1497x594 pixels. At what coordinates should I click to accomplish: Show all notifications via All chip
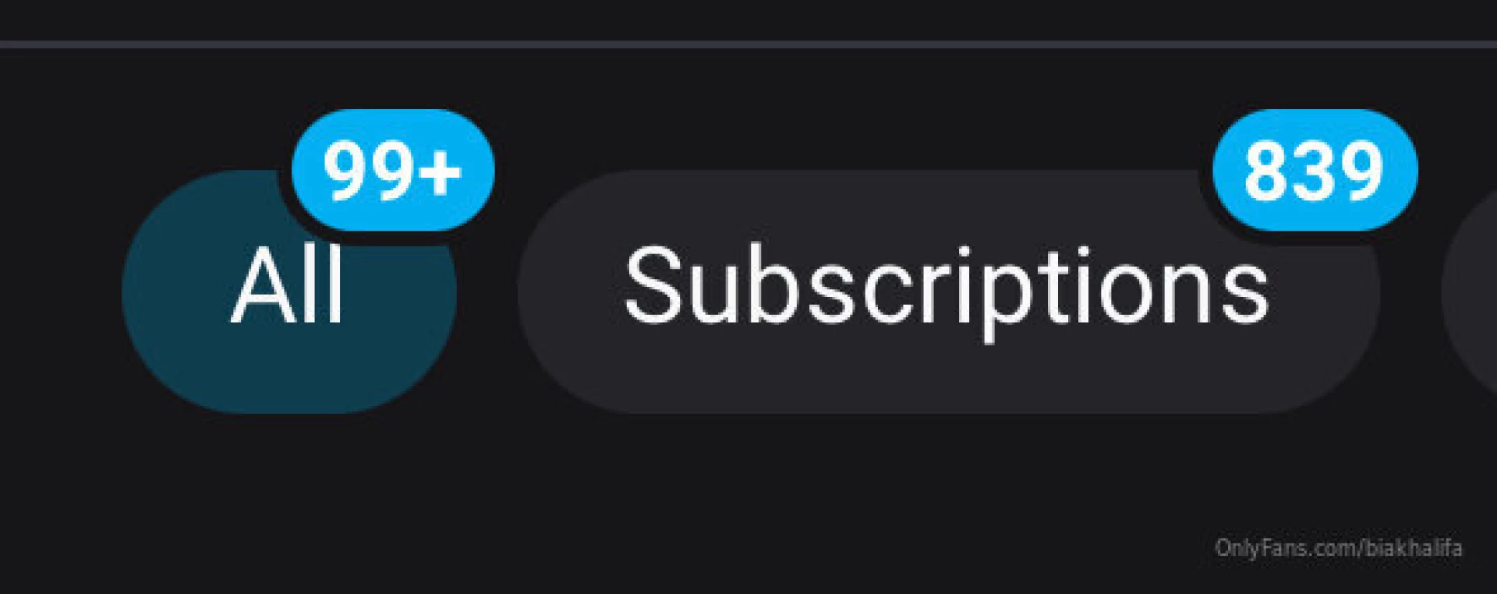[288, 292]
